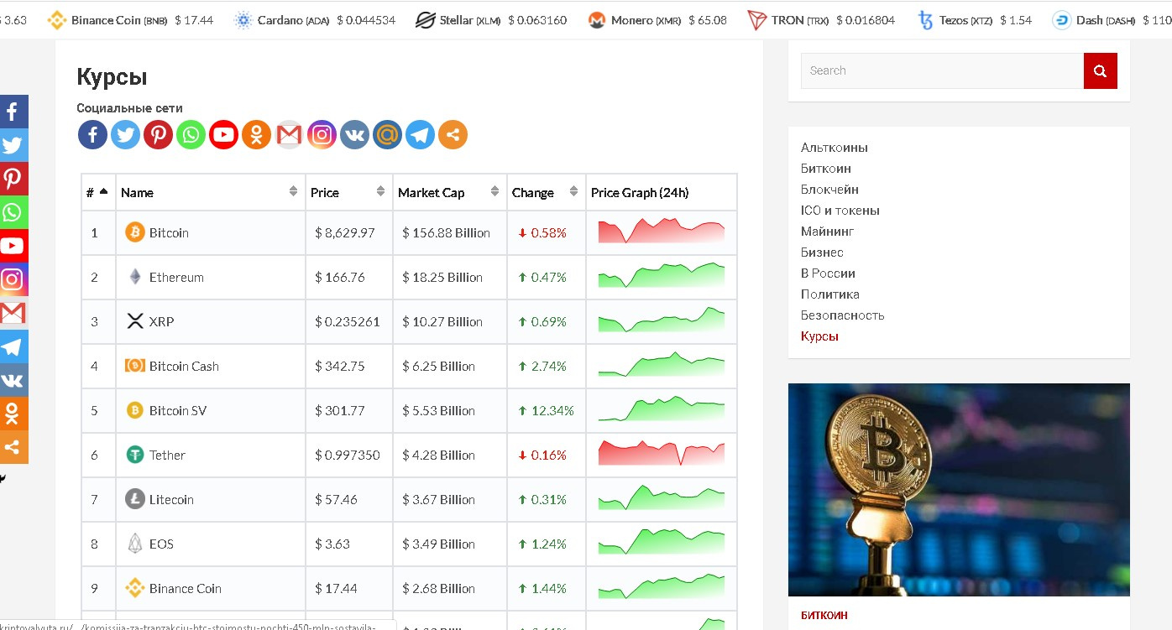Open the Альткоины category

pyautogui.click(x=835, y=148)
